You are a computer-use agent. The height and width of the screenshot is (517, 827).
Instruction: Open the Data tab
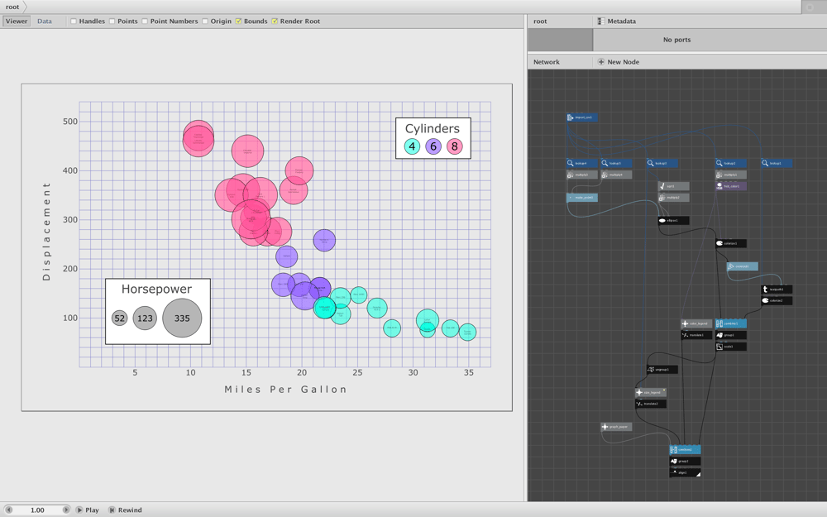click(x=45, y=22)
